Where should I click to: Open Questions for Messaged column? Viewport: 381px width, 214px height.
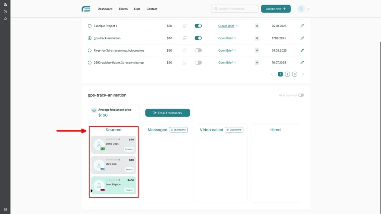(178, 130)
